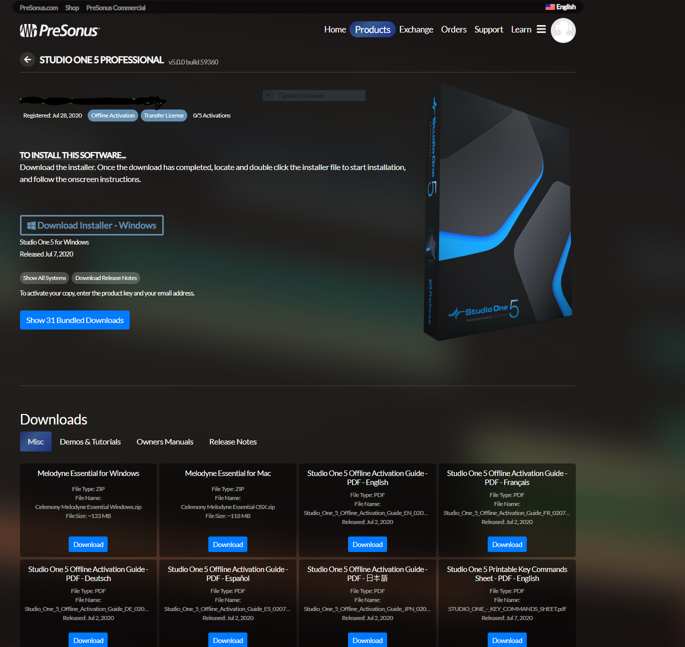This screenshot has height=647, width=685.
Task: Click the Registered: Jul 28, 2020 text
Action: coord(53,115)
